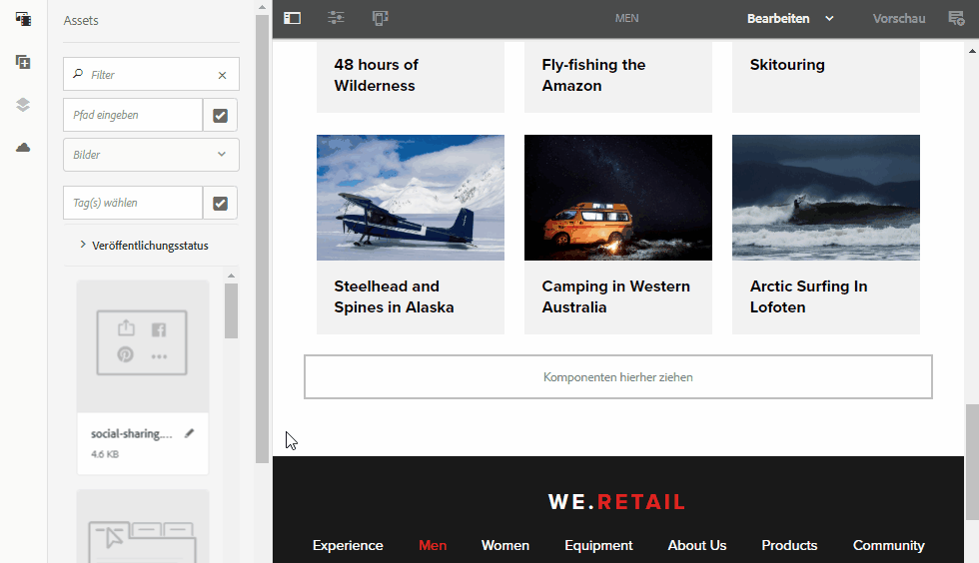Go to Men in footer navigation
The height and width of the screenshot is (563, 979).
click(433, 545)
